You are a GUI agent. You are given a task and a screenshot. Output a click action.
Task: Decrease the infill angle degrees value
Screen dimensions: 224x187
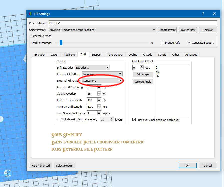click(142, 69)
